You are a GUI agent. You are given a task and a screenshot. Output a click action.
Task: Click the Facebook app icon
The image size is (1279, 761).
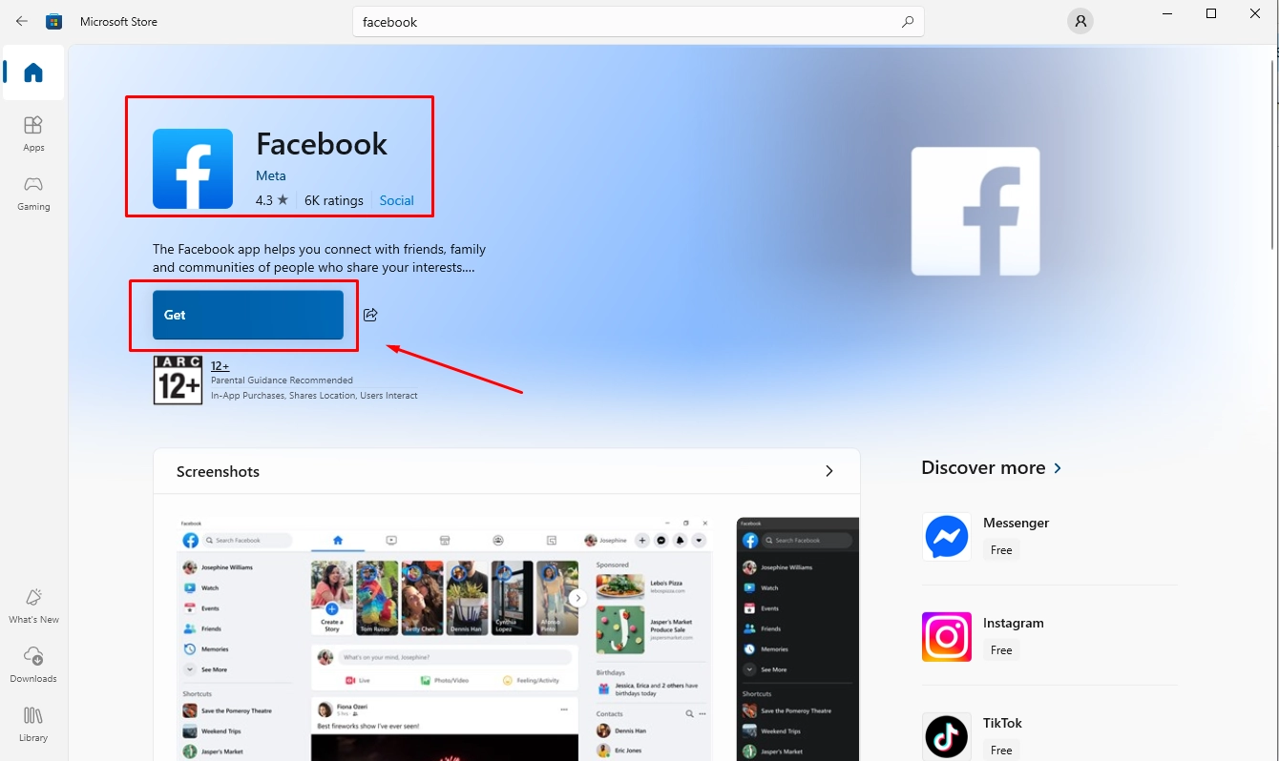[x=193, y=169]
